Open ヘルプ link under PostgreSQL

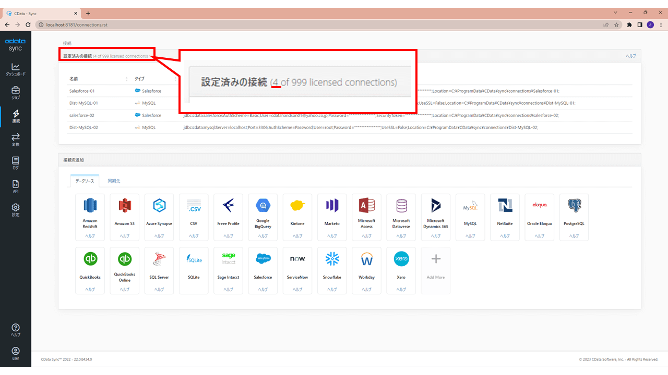point(574,236)
